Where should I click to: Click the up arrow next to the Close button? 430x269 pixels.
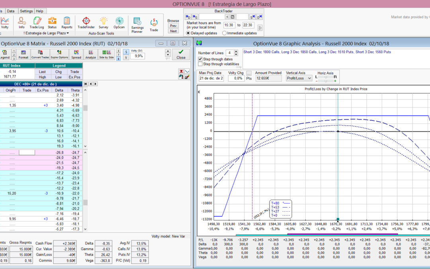(168, 51)
